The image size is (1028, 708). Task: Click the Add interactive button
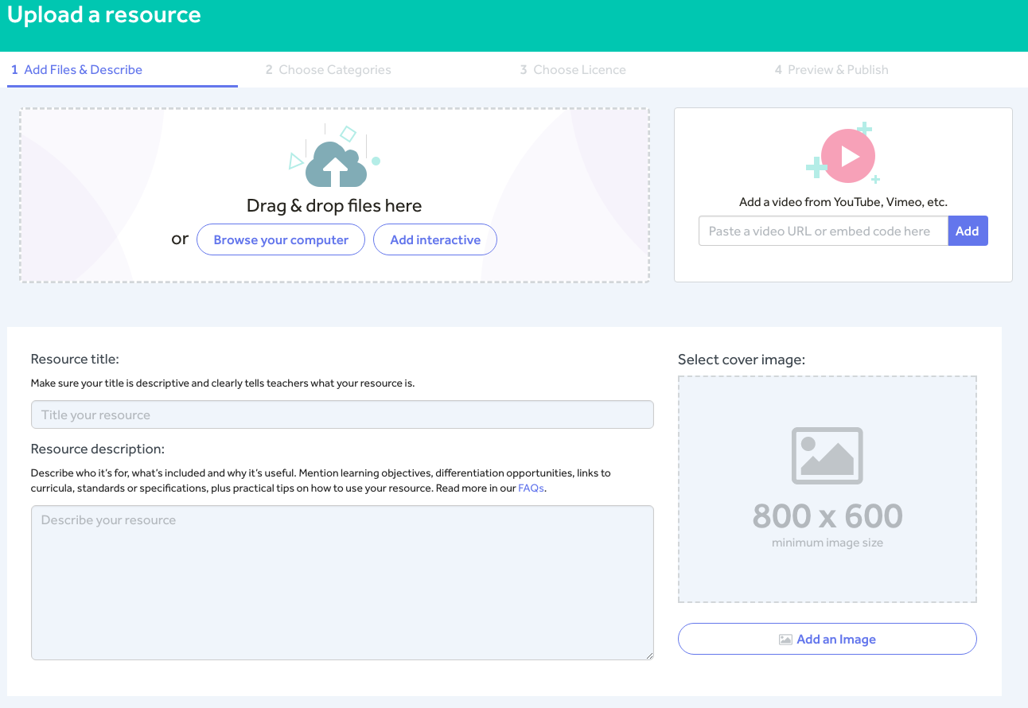point(435,240)
